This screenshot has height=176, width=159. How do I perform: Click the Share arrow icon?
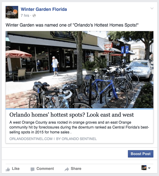(x=67, y=169)
